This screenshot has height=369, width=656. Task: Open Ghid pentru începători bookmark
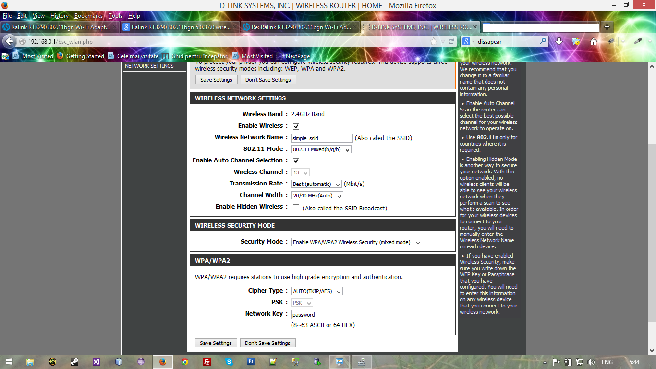pos(195,56)
